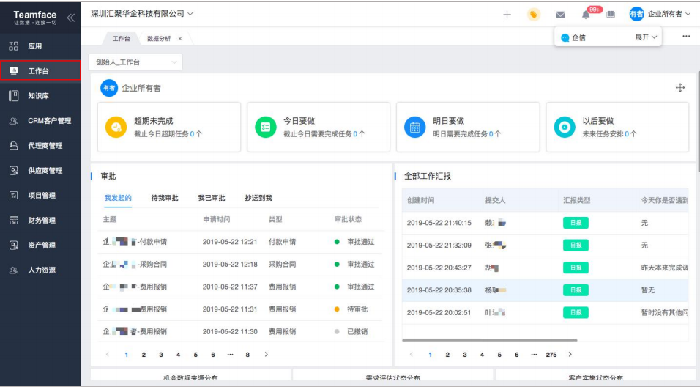Click 已撤销 status in the 11:30 row
This screenshot has width=700, height=387.
(x=357, y=331)
